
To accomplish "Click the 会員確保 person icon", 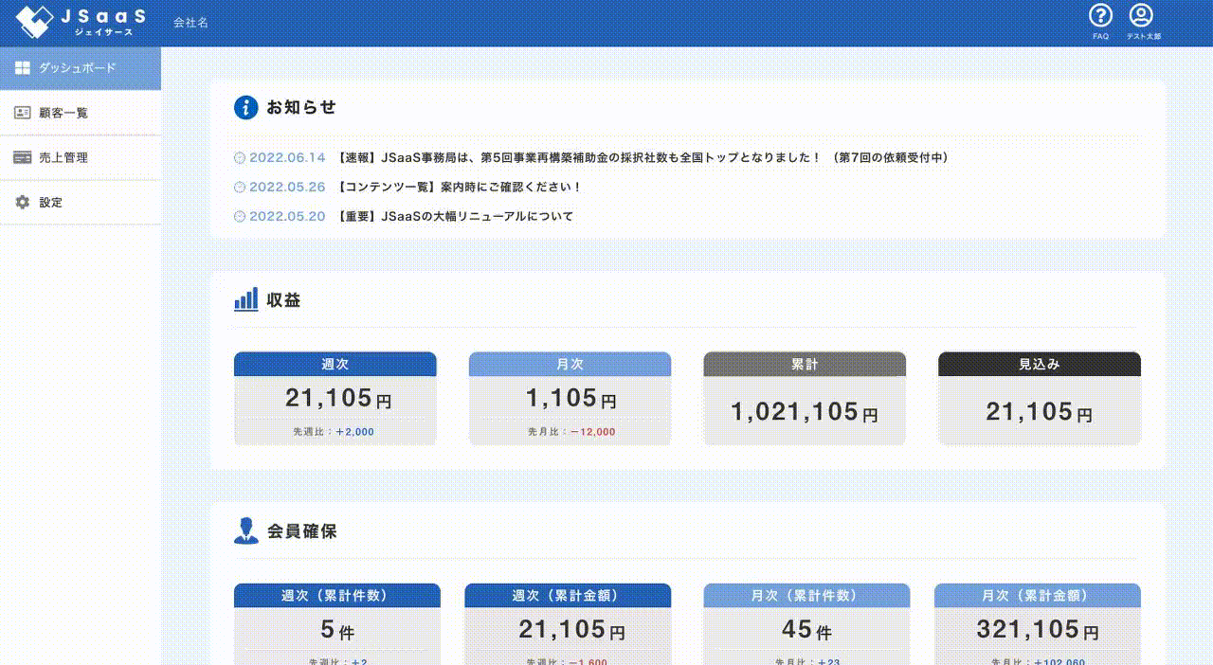I will point(245,530).
